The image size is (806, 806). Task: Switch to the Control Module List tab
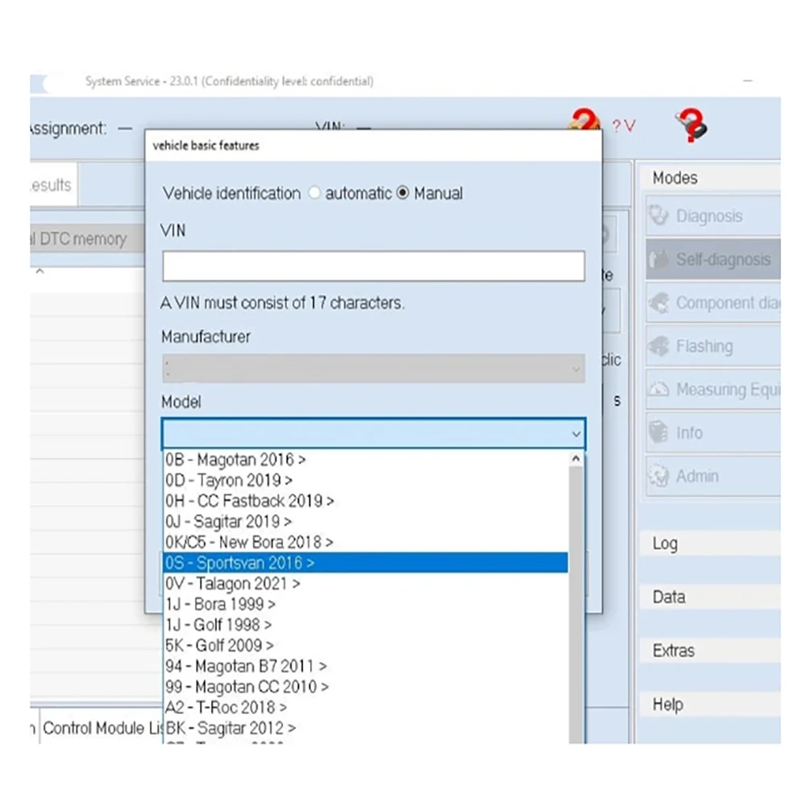click(x=102, y=728)
